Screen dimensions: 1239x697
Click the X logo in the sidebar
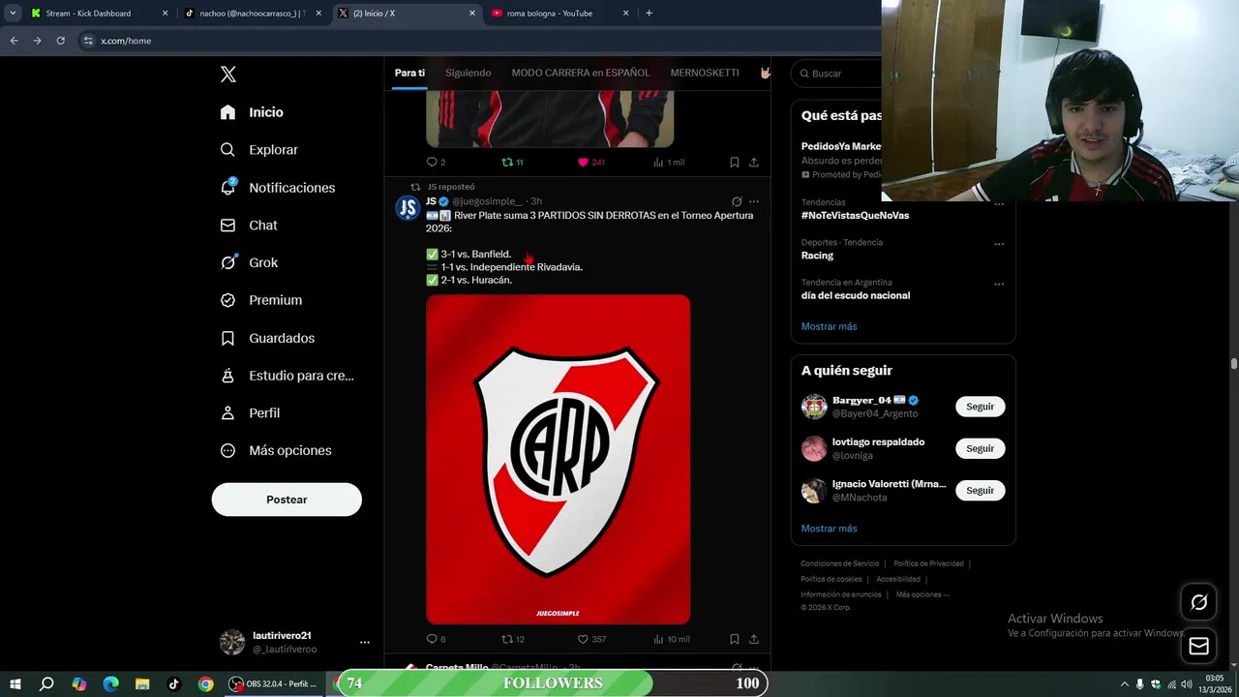tap(228, 75)
